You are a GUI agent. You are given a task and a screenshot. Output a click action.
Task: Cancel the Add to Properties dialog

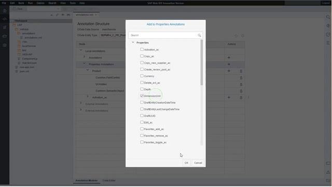198,163
